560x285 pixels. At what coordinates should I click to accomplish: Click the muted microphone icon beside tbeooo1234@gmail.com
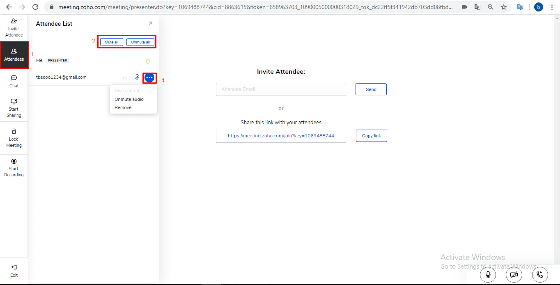(137, 77)
